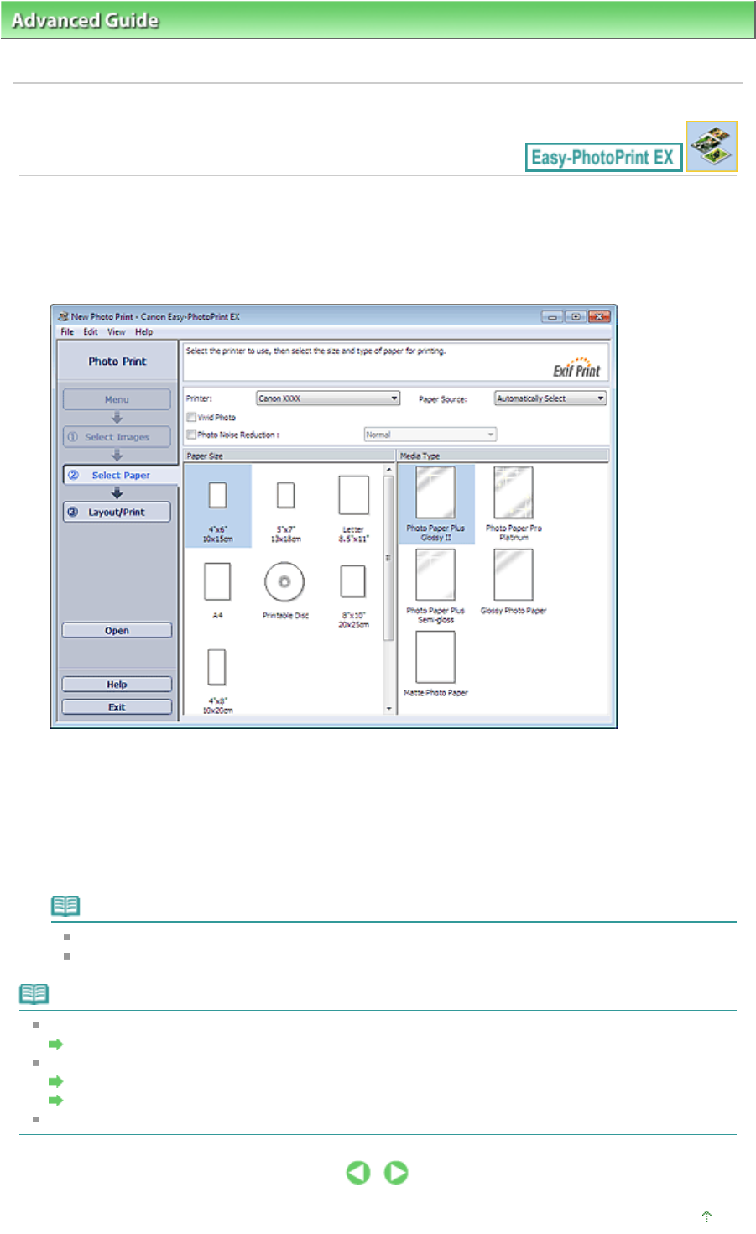Select the 4"x6" 10x15cm paper size icon
756x1234 pixels.
(217, 495)
